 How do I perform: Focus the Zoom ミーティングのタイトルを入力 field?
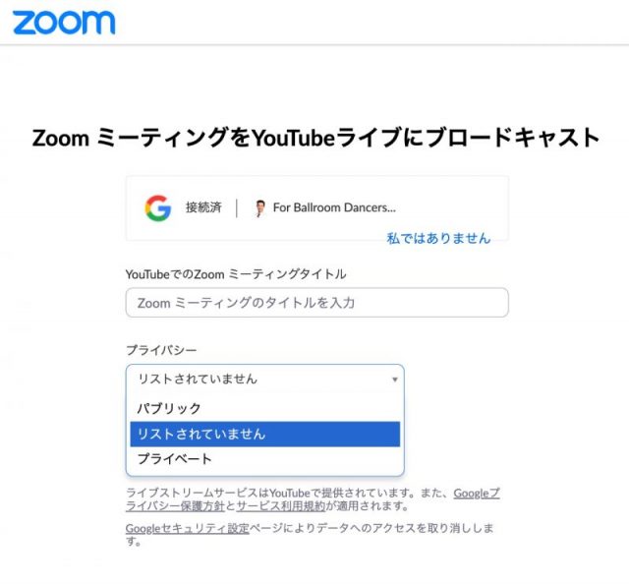pyautogui.click(x=316, y=303)
